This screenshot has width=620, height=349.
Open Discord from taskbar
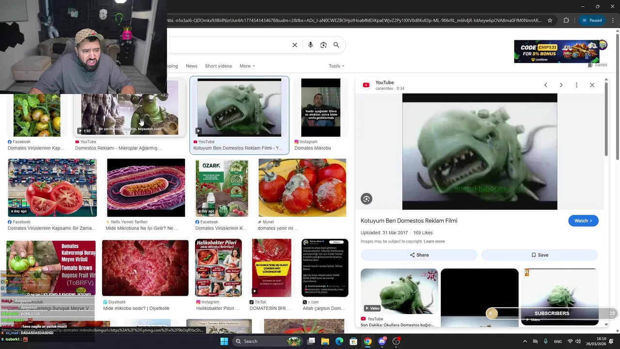click(382, 341)
